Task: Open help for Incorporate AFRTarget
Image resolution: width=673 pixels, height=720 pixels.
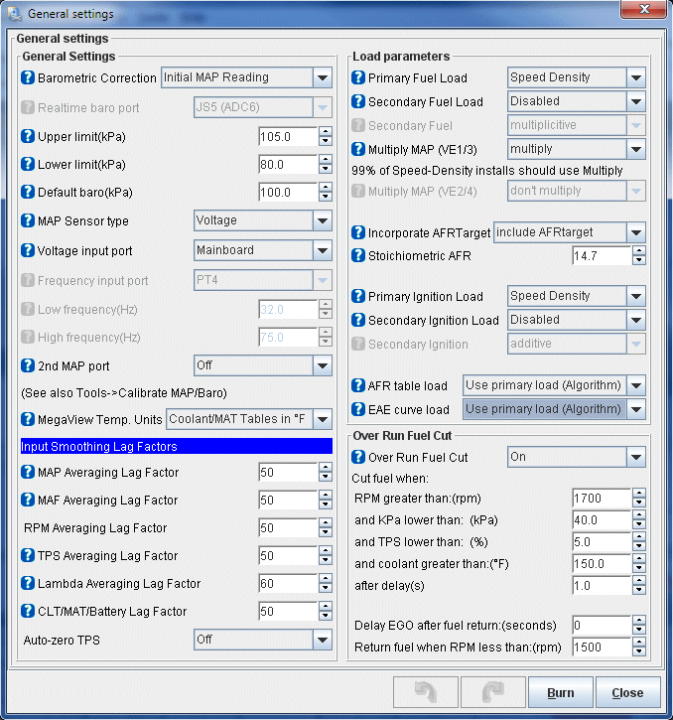Action: (358, 232)
